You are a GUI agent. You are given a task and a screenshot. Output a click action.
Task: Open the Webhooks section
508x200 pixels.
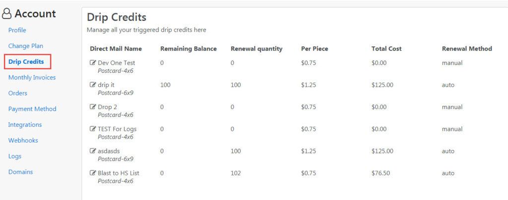point(23,141)
